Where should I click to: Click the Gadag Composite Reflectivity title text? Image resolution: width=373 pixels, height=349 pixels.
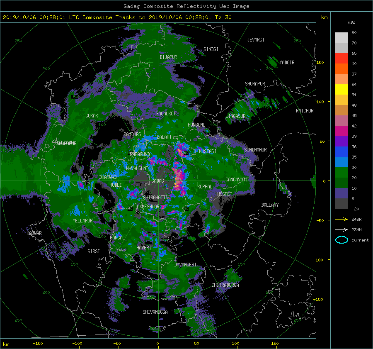(186, 6)
